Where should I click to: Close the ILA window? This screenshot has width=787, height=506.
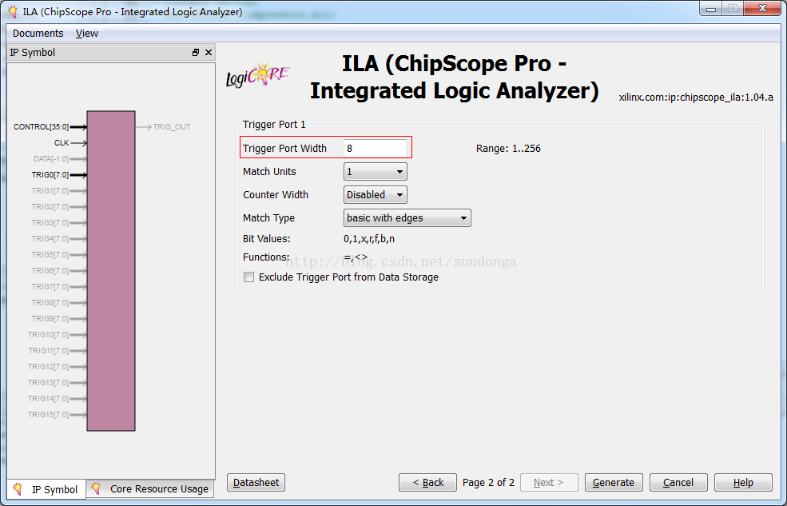click(x=763, y=9)
